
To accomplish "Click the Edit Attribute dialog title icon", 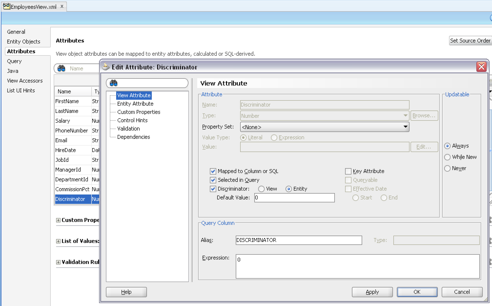I will coord(106,66).
